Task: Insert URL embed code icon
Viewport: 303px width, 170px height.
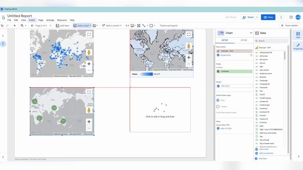Action: (127, 25)
